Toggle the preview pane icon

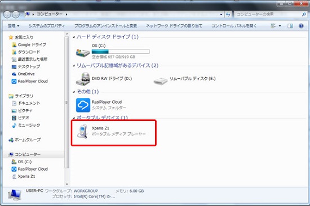click(x=290, y=26)
